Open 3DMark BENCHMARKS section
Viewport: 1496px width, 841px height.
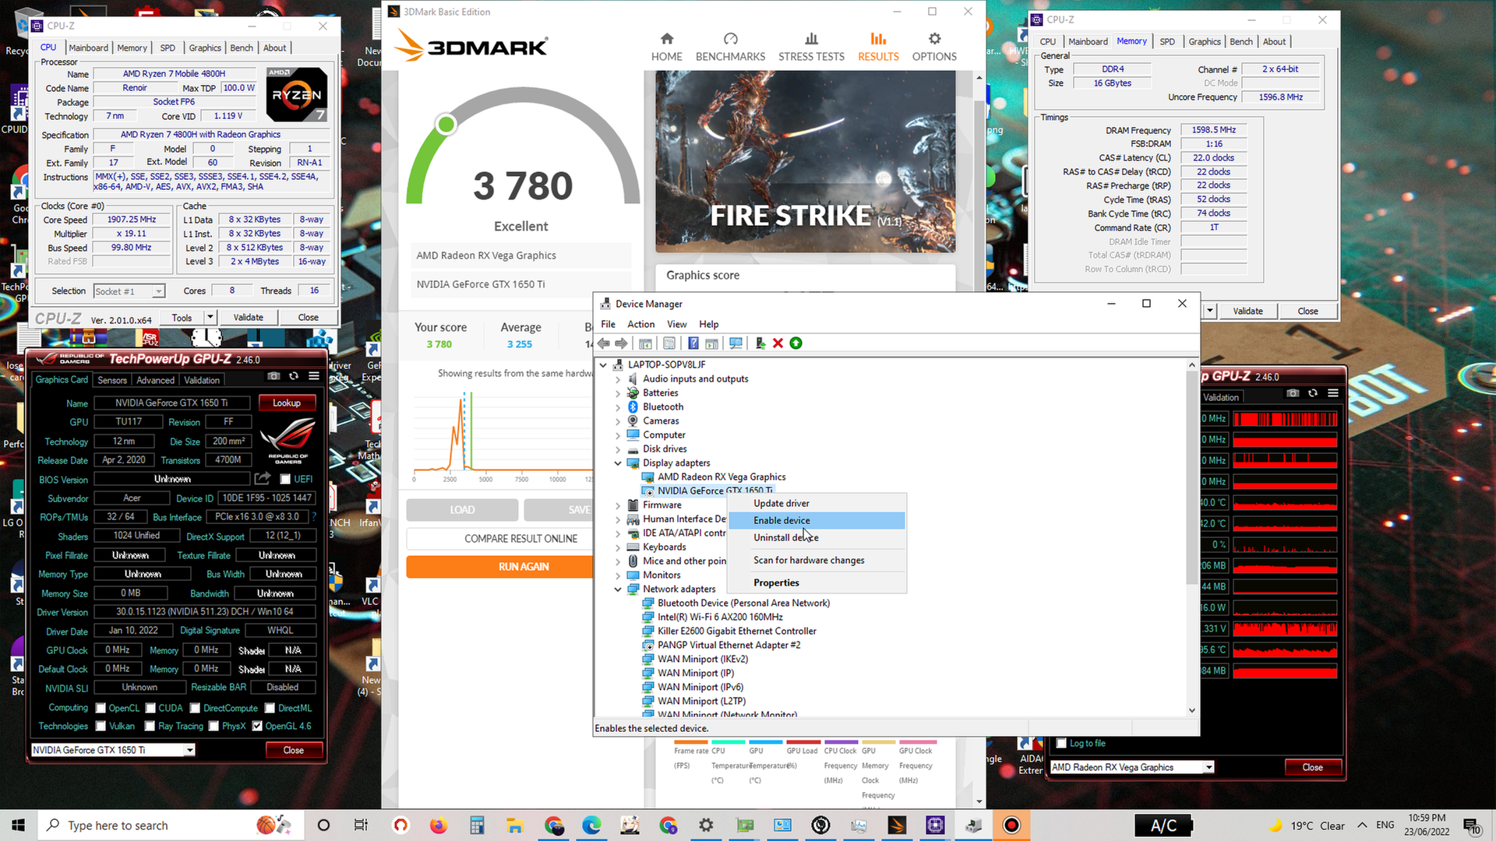(730, 48)
